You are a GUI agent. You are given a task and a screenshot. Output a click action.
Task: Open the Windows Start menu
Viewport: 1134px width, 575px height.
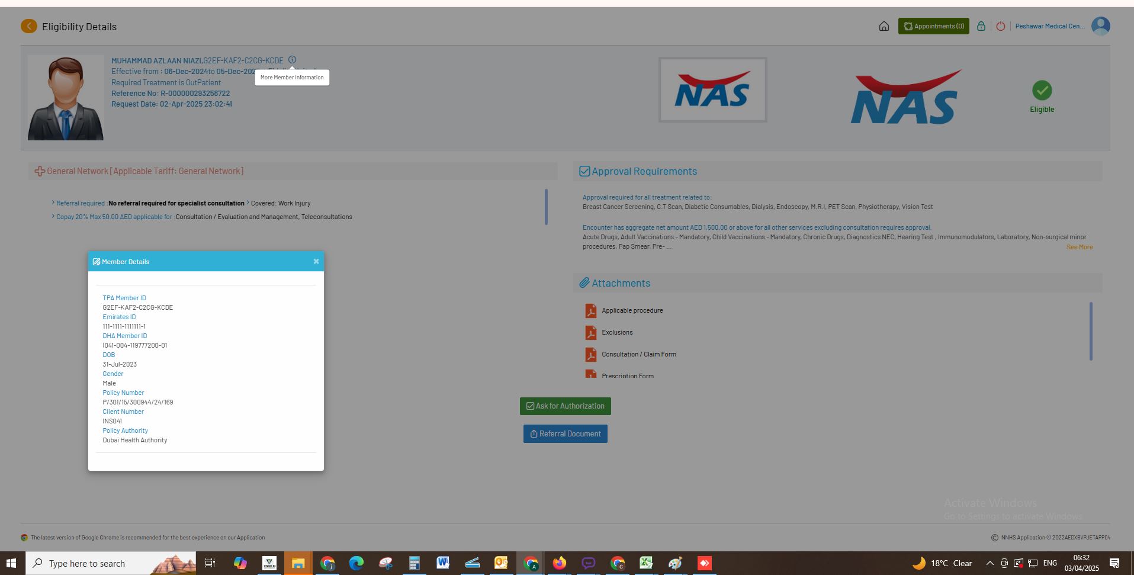(11, 563)
